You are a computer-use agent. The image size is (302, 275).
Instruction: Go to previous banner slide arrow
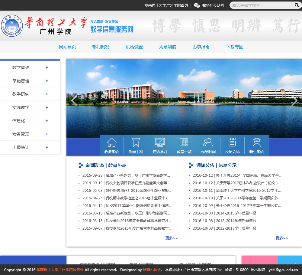[x=74, y=101]
